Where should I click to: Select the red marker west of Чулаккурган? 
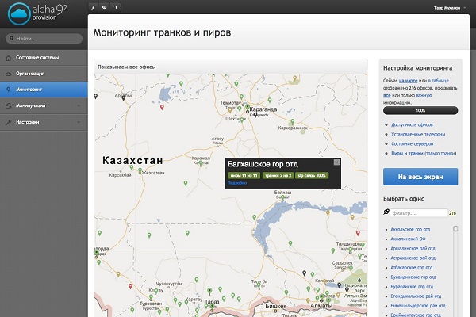[131, 286]
